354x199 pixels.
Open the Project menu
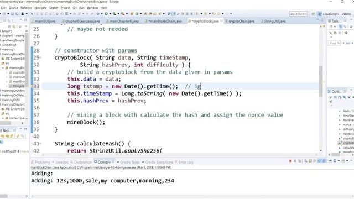pos(65,8)
